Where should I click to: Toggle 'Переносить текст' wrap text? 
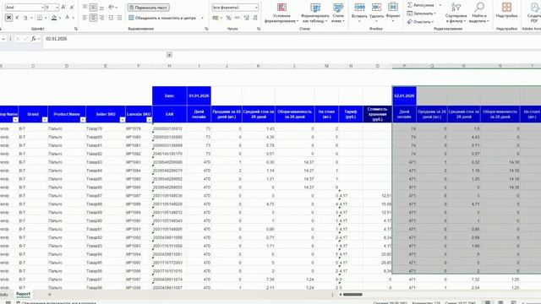click(149, 8)
